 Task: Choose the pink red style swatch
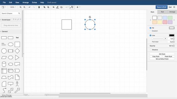point(165,22)
